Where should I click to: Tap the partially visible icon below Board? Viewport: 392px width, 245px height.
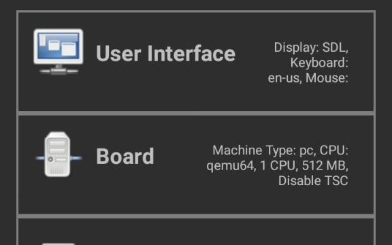coord(59,244)
